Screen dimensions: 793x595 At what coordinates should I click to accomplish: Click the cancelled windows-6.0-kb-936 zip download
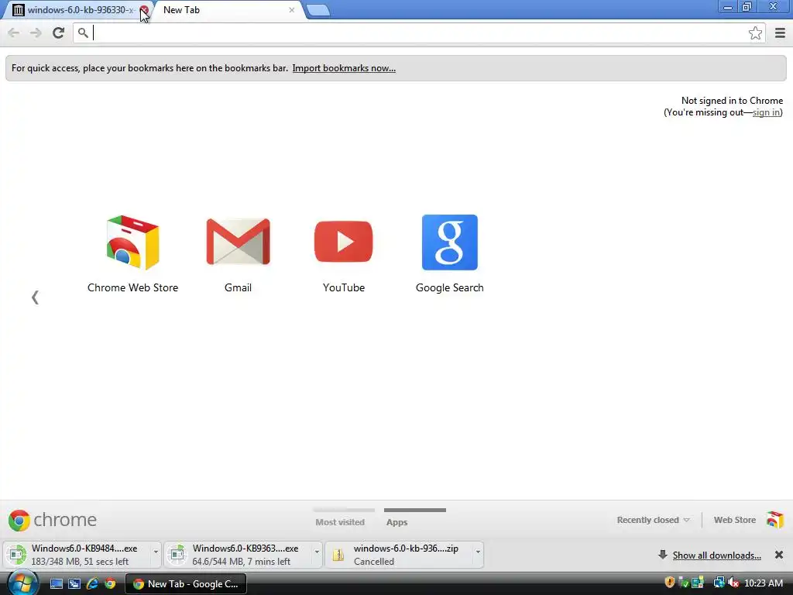click(400, 555)
